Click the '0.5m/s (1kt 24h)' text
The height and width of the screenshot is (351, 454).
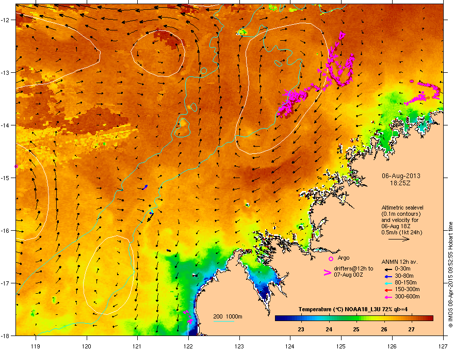(x=401, y=232)
